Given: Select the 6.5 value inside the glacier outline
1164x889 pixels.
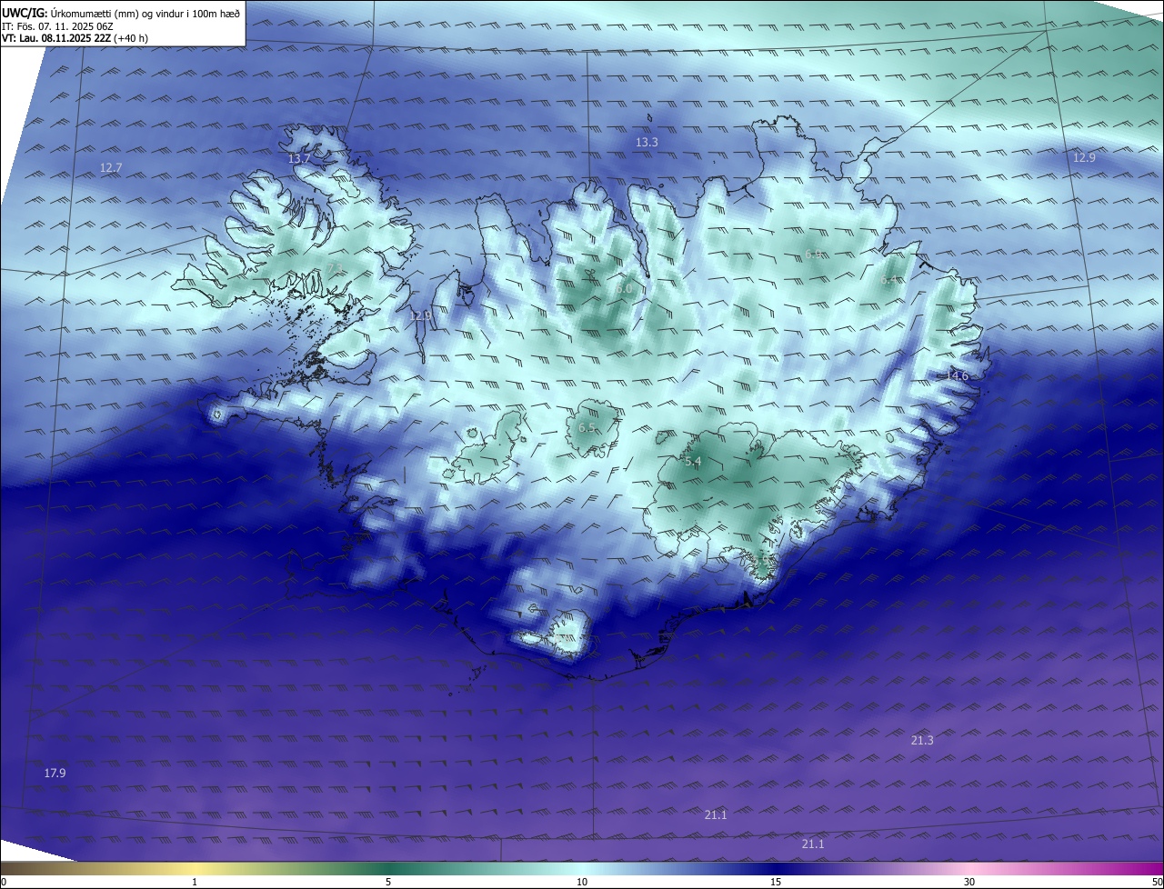Looking at the screenshot, I should point(587,427).
